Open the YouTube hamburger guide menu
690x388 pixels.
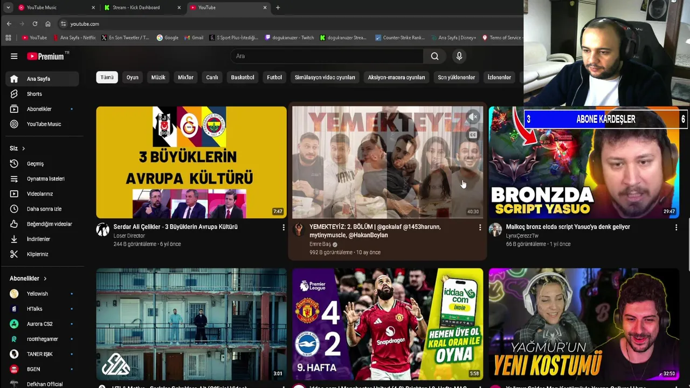[x=14, y=56]
